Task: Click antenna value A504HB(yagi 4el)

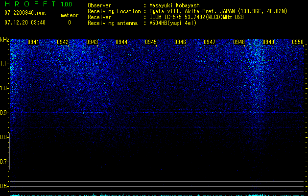Action: coord(173,23)
